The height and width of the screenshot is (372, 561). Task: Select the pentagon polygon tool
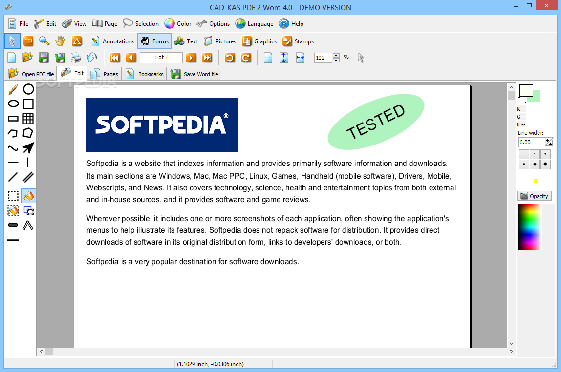(28, 133)
